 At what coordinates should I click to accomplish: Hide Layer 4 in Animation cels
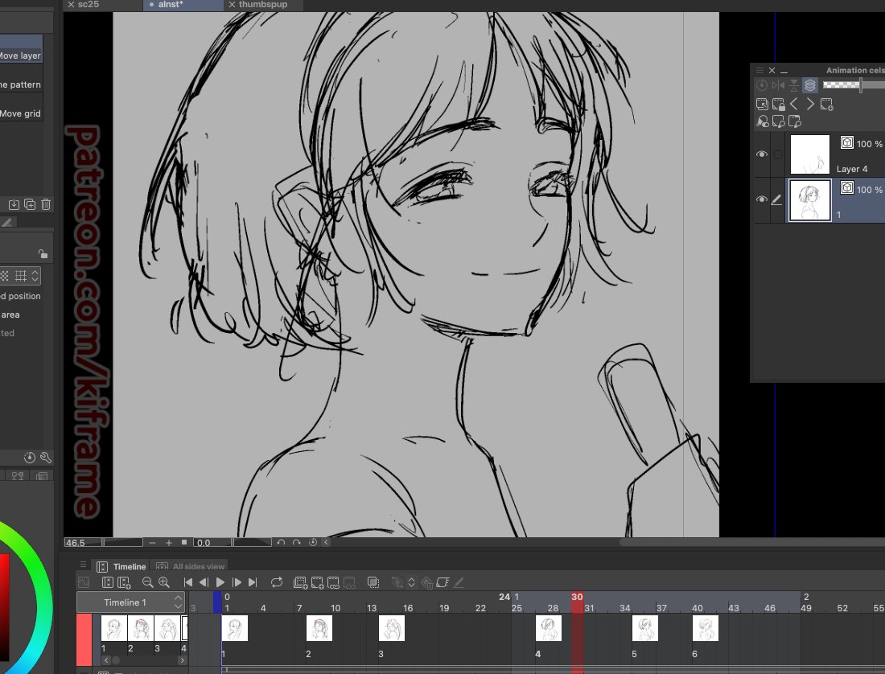click(x=761, y=154)
